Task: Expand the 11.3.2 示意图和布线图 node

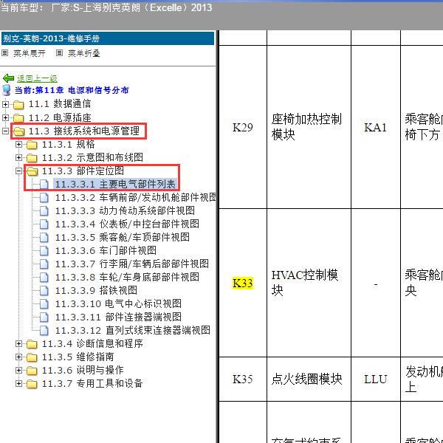Action: (x=18, y=158)
